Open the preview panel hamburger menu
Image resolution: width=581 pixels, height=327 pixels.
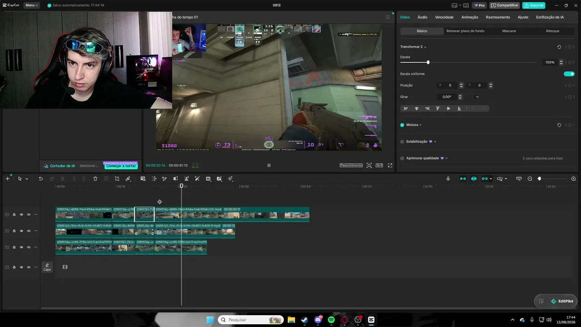coord(388,17)
